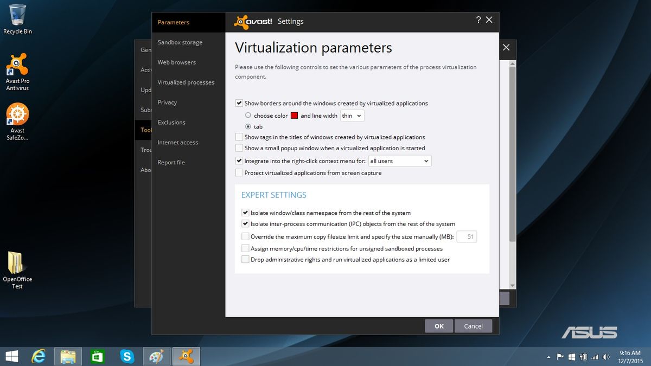Select the Avast taskbar icon
This screenshot has width=651, height=366.
[186, 356]
